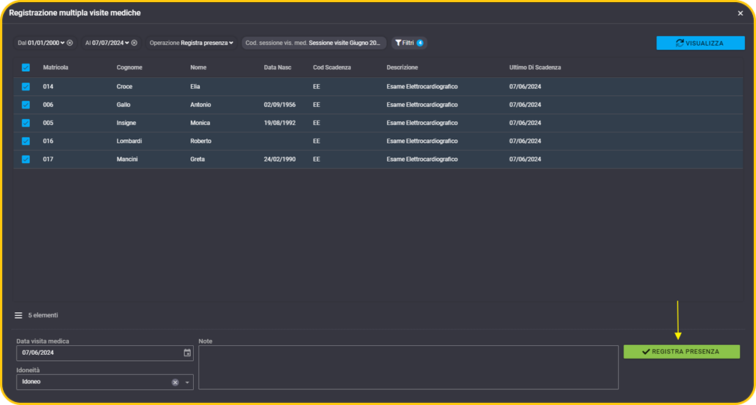The width and height of the screenshot is (756, 405).
Task: Sort by the Cod Scadenza column header
Action: coord(332,67)
